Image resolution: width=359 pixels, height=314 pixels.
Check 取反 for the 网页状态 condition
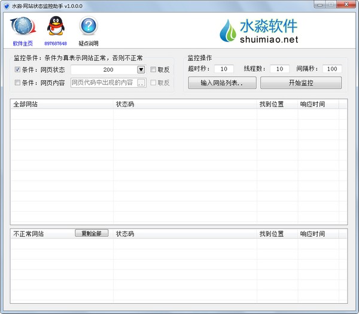click(154, 69)
